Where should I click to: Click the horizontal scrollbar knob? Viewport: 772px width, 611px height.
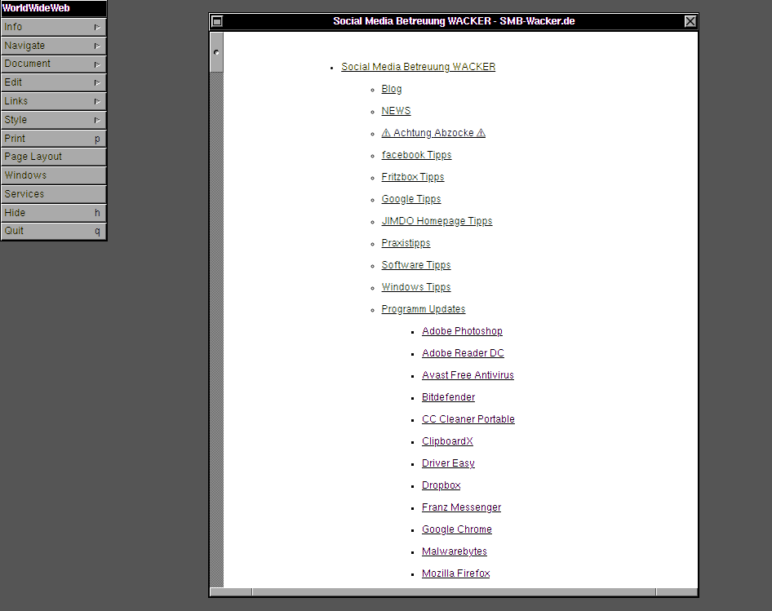(454, 591)
